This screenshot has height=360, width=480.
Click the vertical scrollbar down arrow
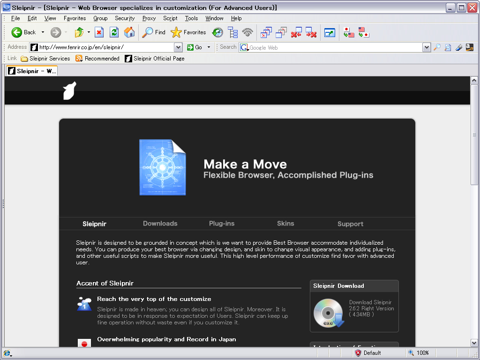pos(474,343)
